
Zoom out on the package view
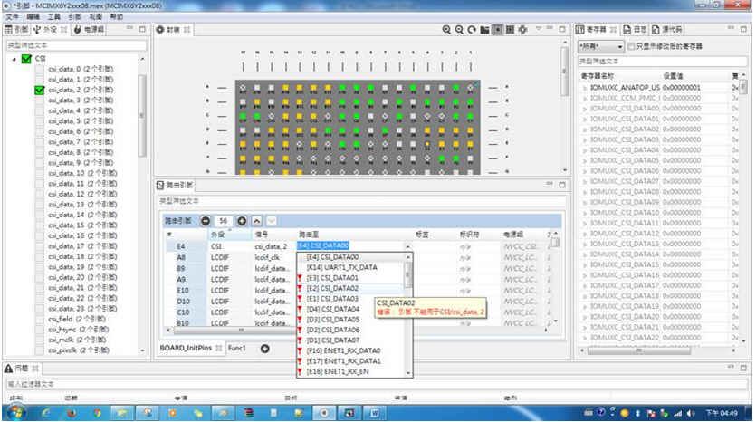click(459, 30)
